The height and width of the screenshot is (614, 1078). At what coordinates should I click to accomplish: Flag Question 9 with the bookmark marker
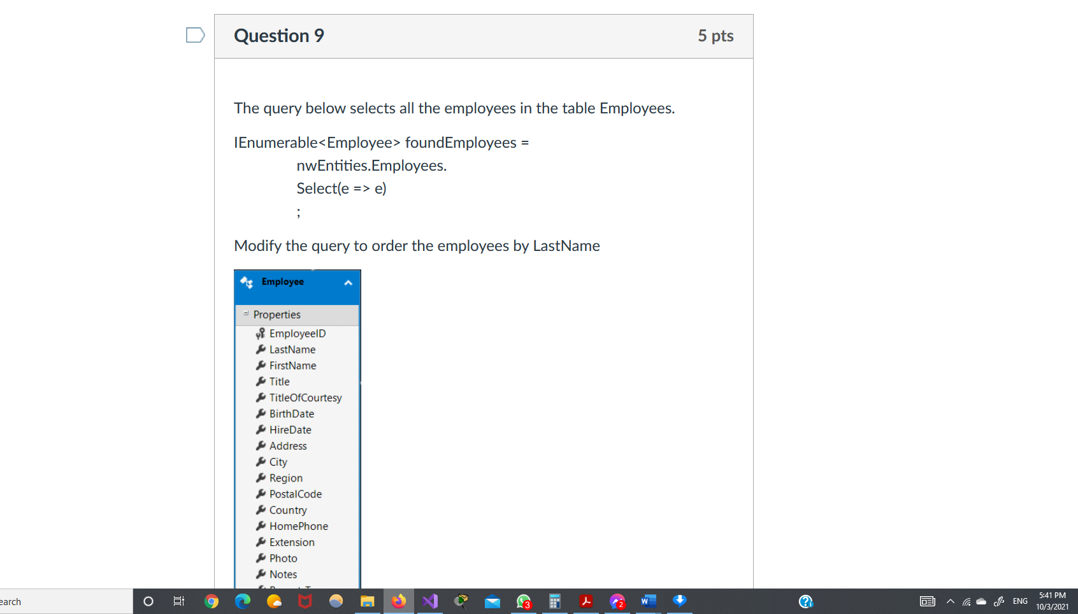(x=195, y=35)
